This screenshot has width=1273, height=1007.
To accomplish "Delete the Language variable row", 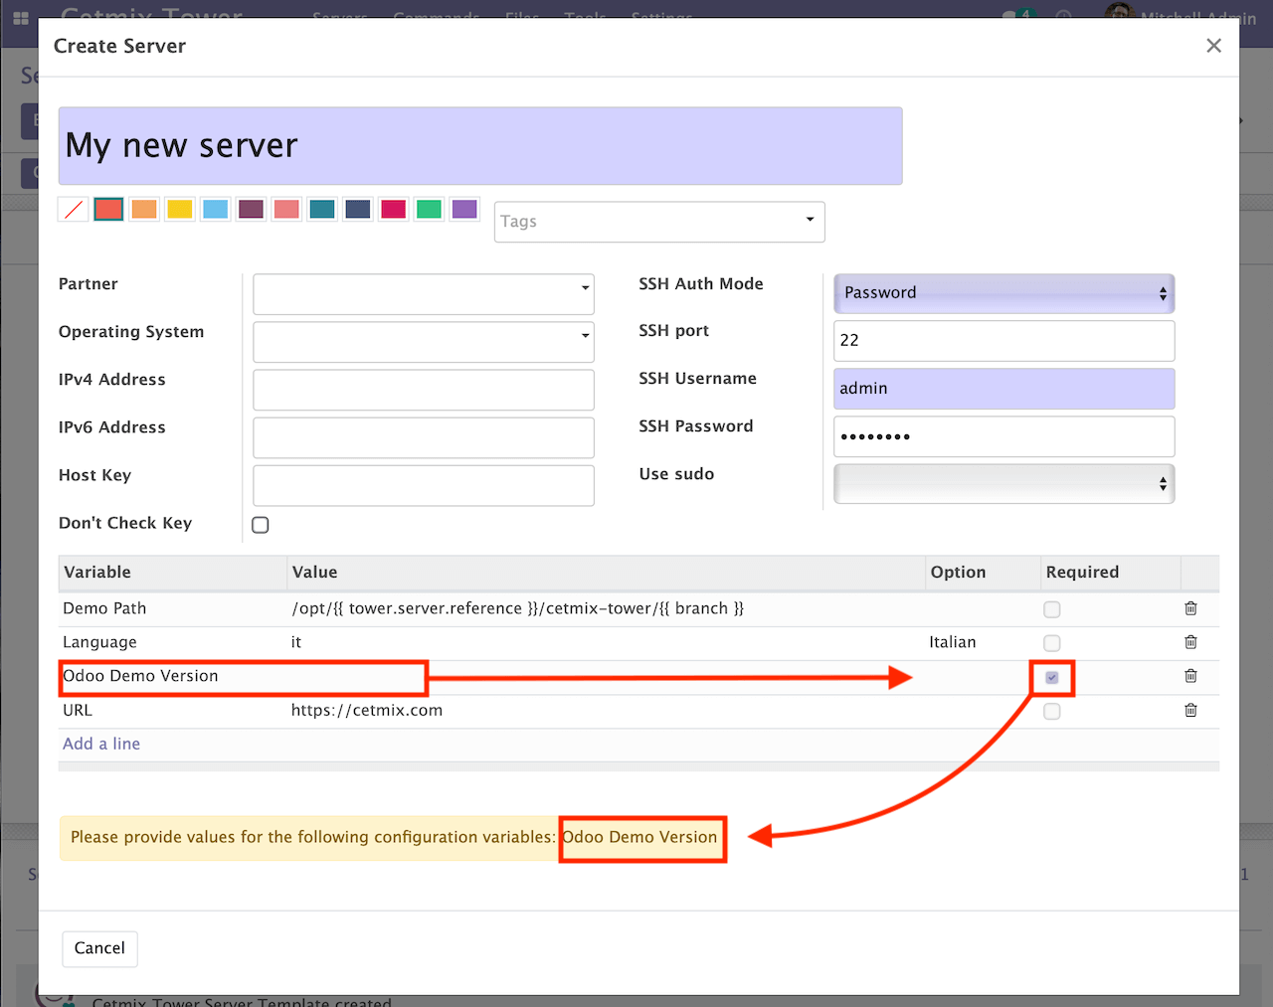I will point(1190,642).
